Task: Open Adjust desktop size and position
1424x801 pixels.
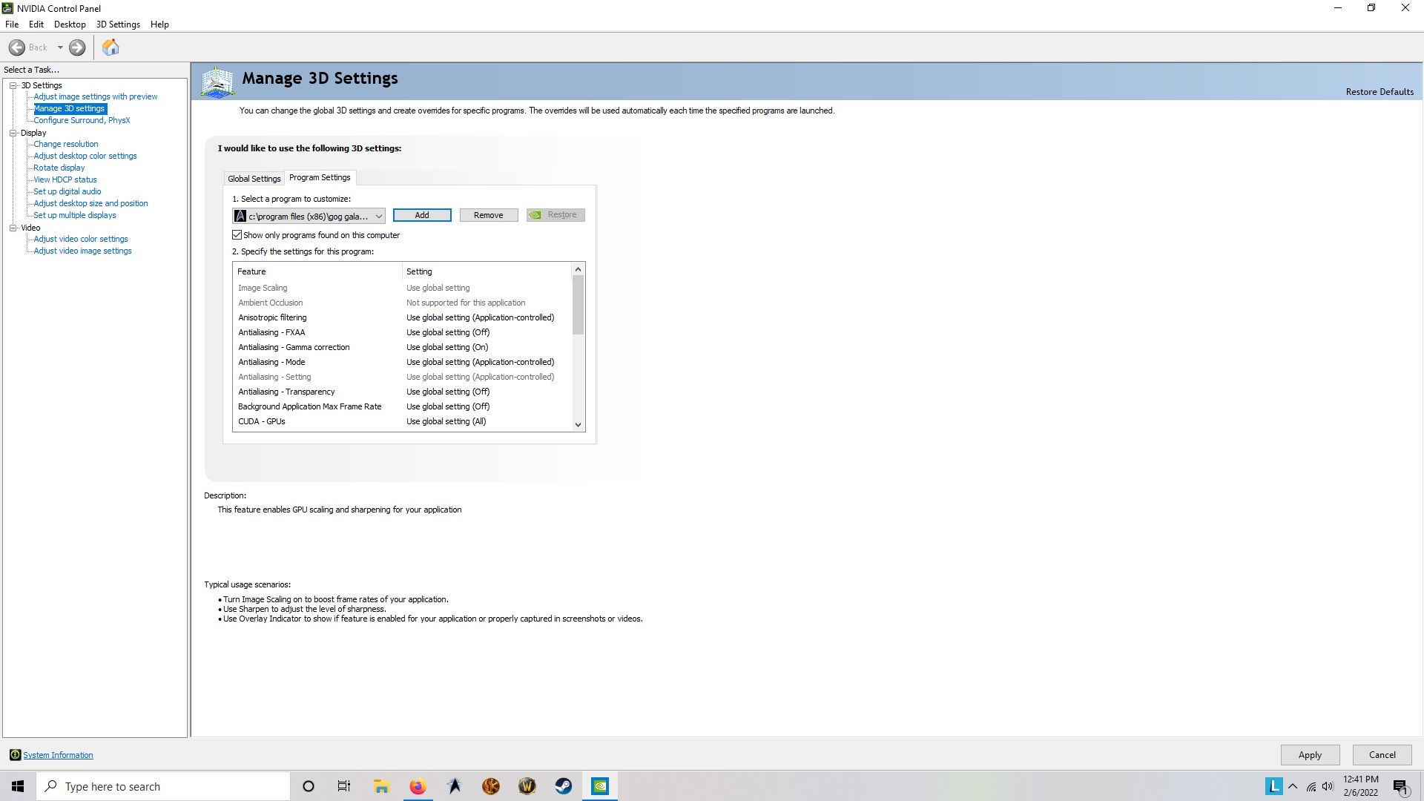Action: [90, 203]
